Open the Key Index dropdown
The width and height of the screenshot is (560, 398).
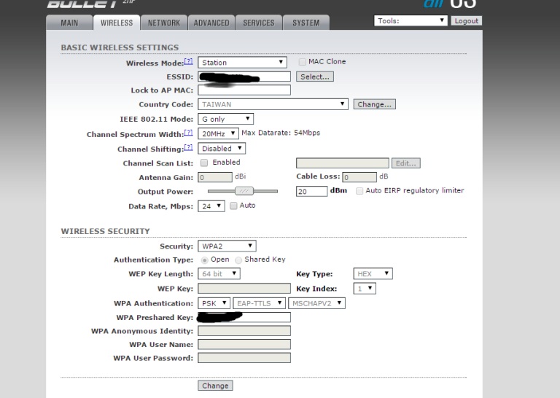point(365,289)
